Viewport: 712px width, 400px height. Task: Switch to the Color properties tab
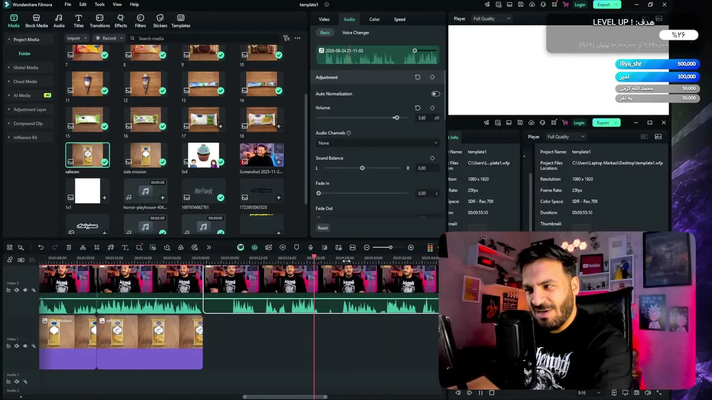374,19
